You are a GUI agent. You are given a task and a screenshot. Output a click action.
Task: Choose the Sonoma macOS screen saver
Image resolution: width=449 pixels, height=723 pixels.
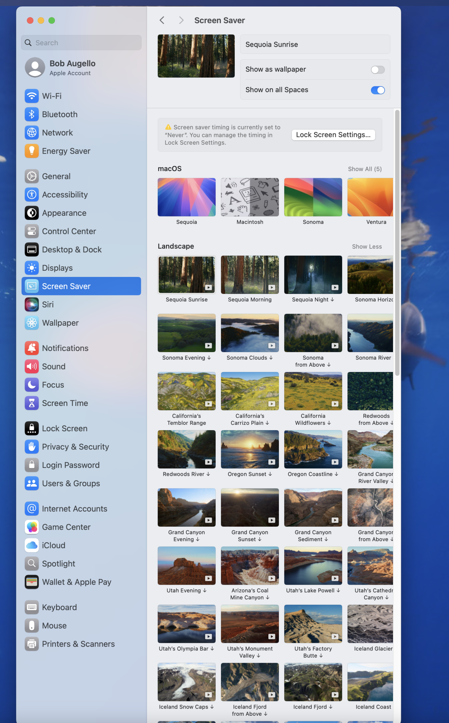point(313,197)
